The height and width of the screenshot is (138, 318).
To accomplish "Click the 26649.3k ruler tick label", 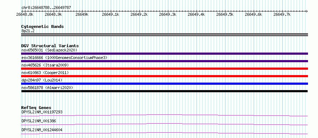I will (x=168, y=14).
